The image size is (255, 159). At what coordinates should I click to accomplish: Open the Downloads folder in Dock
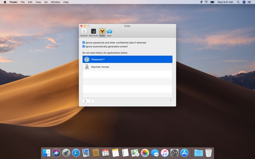199,153
